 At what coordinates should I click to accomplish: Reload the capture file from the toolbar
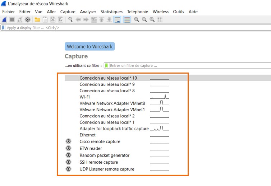(x=61, y=19)
